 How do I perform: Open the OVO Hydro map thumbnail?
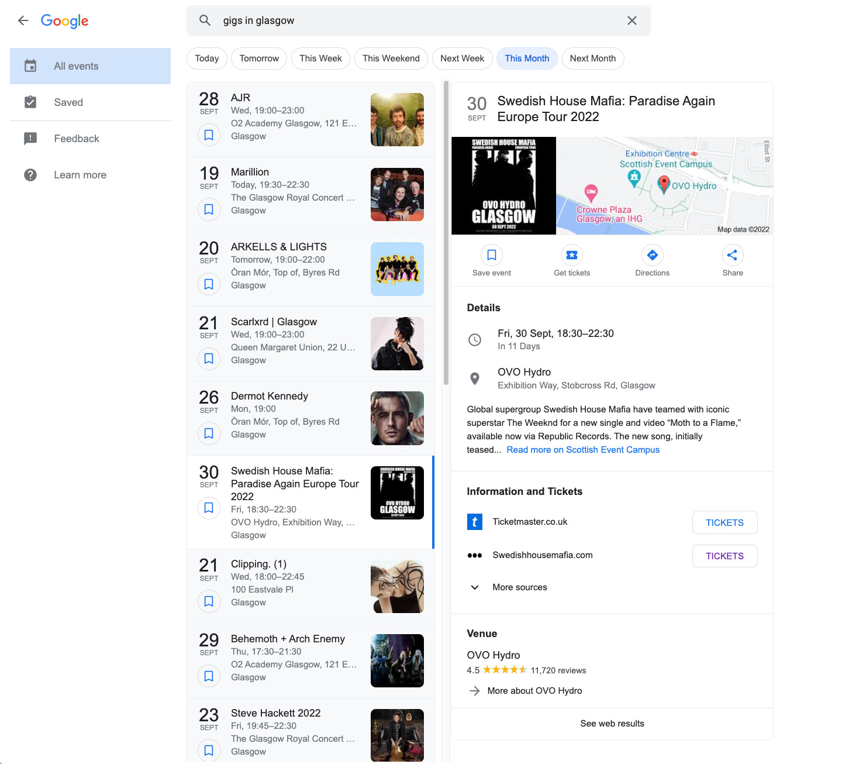point(664,186)
